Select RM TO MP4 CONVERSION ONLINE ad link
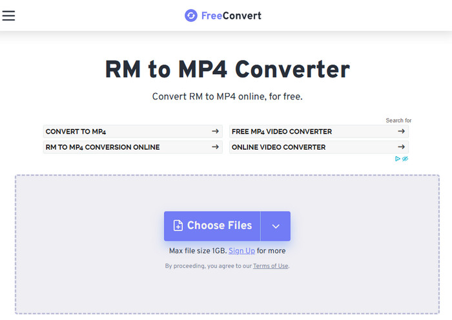Screen dimensions: 452x320 [133, 147]
